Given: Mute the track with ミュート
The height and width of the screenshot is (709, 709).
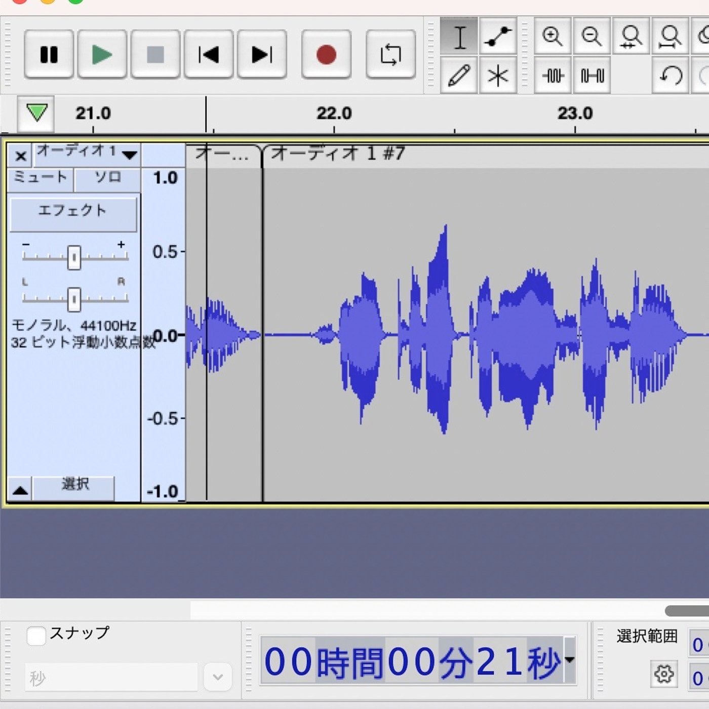Looking at the screenshot, I should [41, 178].
